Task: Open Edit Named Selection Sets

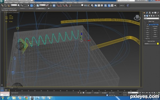Action: 70,5
